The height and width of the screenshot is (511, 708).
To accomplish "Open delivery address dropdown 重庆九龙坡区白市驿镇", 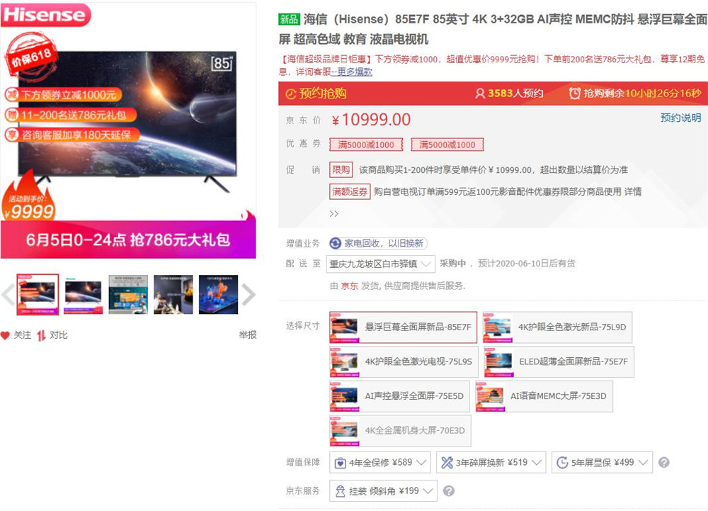I will [381, 264].
